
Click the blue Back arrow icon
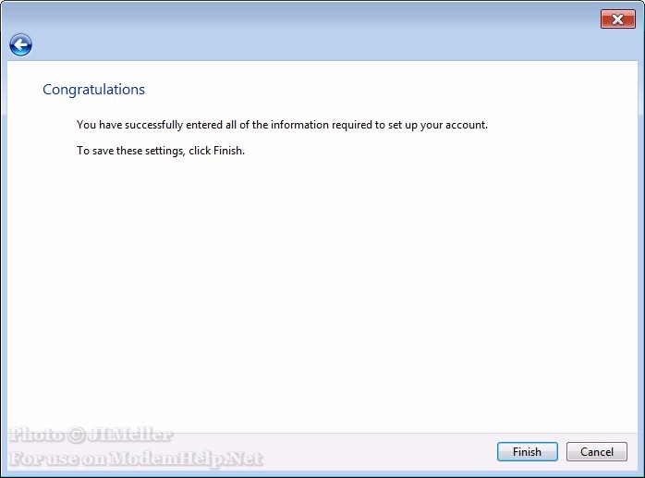[x=20, y=44]
